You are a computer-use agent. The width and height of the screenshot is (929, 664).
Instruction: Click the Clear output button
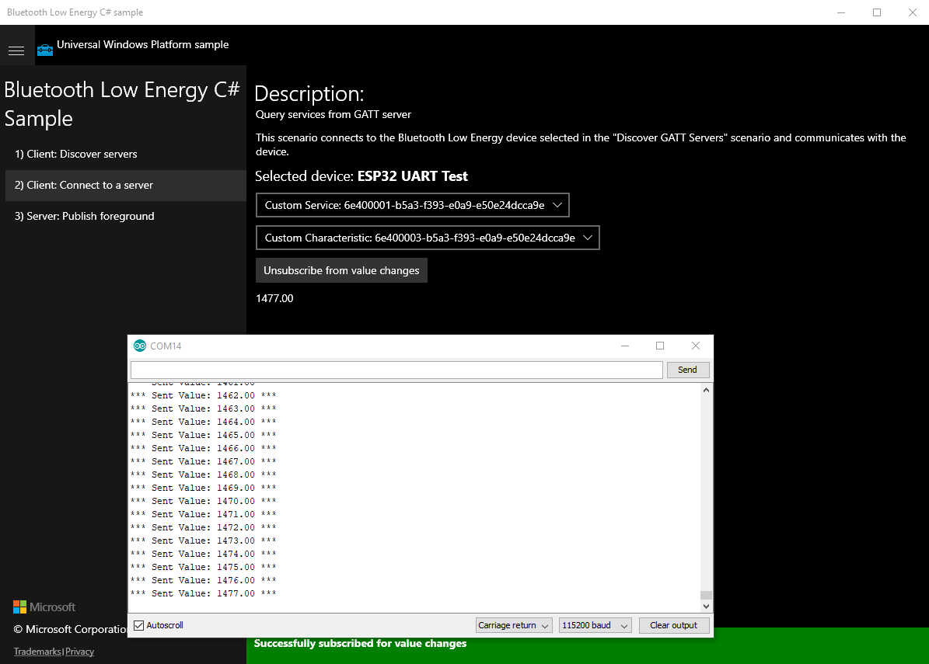(674, 625)
